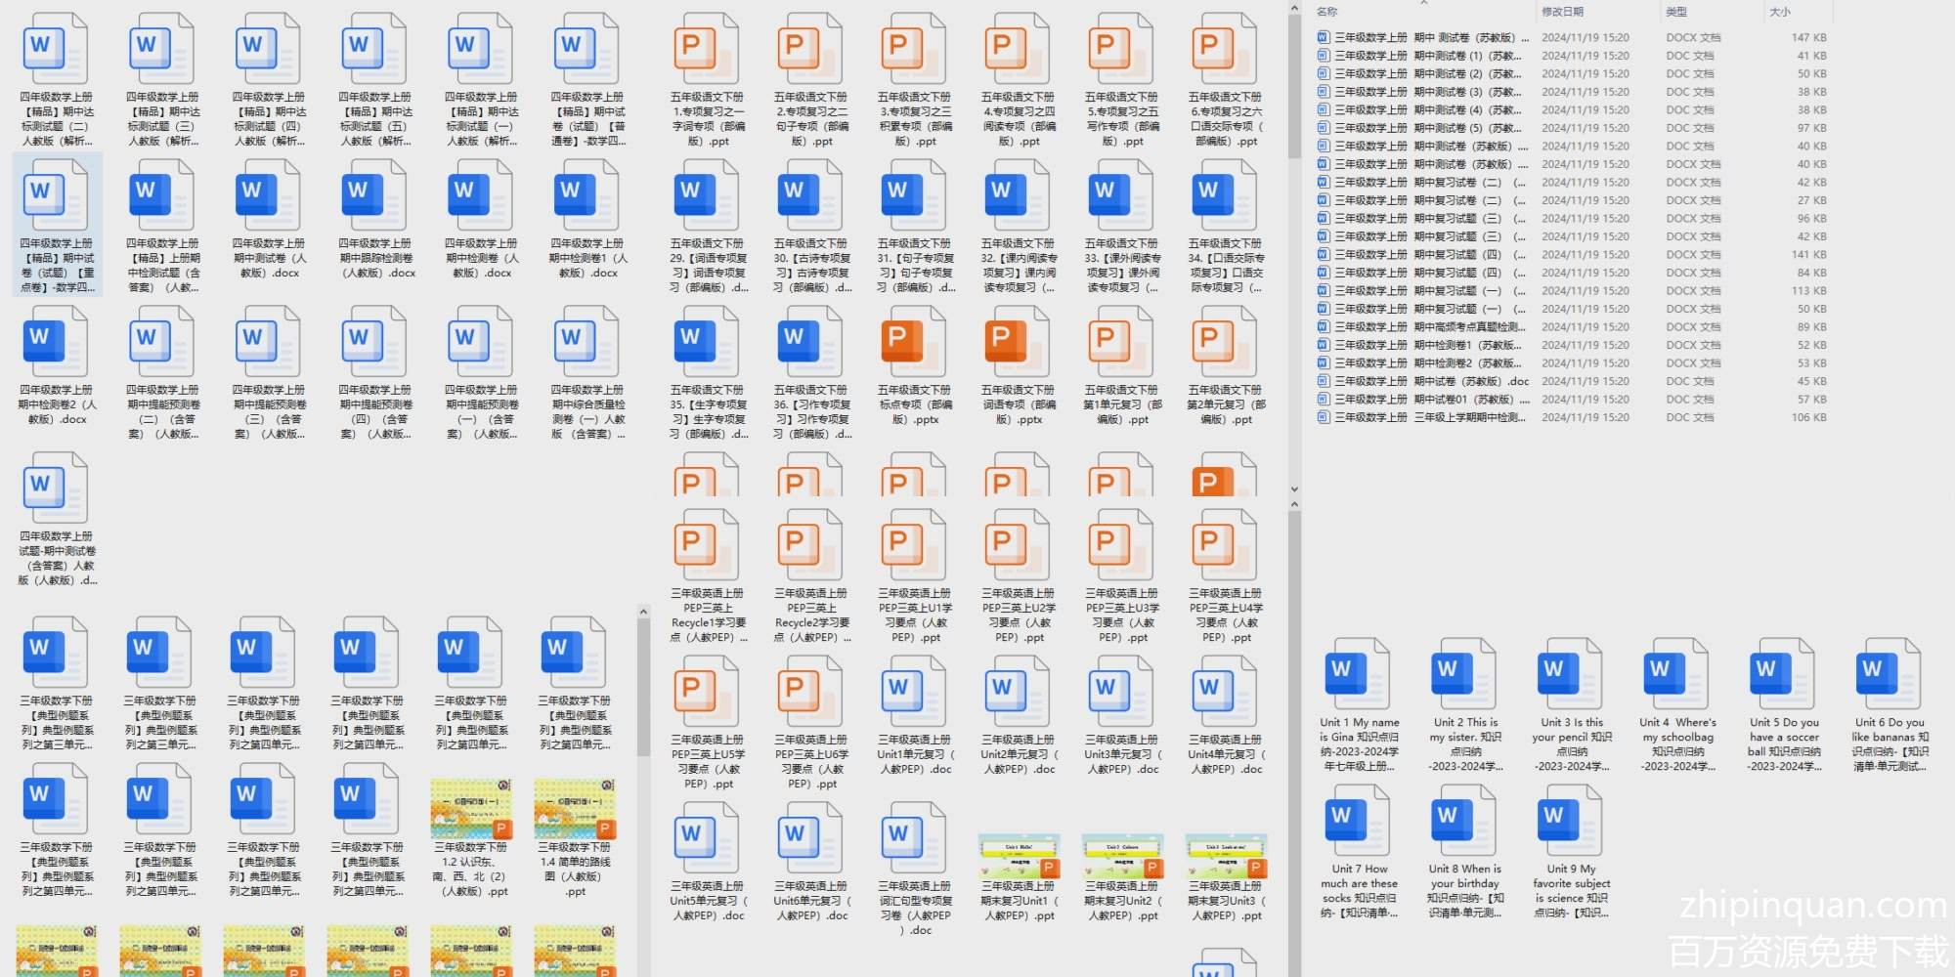Select the 6.专项复习之六 口语交际专项 PPT icon
Viewport: 1955px width, 977px height.
tap(1225, 48)
